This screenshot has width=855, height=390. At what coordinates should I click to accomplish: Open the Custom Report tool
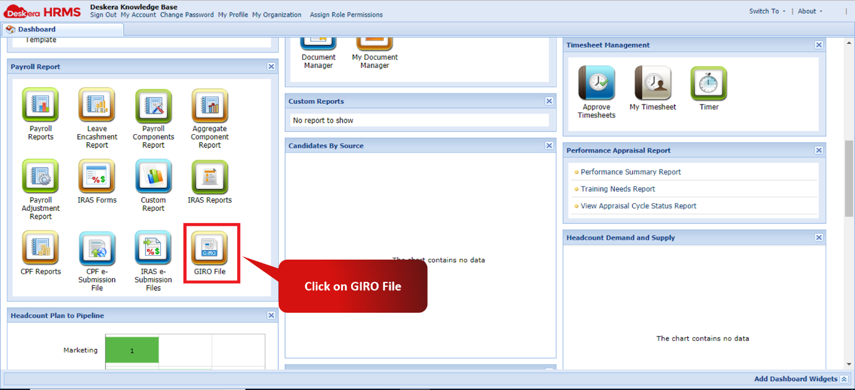click(x=153, y=176)
